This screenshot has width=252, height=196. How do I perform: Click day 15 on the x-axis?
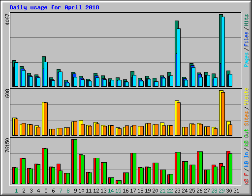pos(118,191)
